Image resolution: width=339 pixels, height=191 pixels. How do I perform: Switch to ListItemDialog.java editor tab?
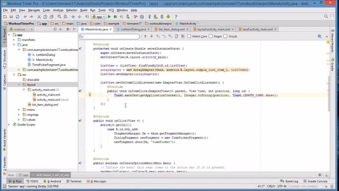133,29
